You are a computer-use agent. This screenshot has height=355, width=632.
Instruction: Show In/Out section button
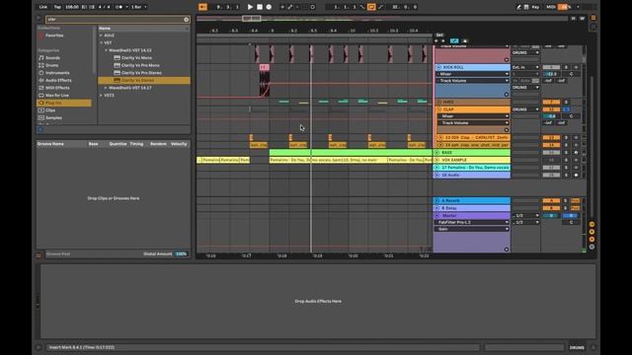tap(592, 224)
